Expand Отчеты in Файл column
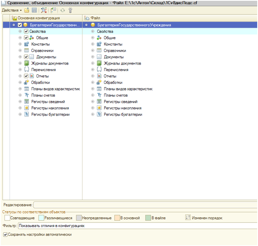This screenshot has width=258, height=246. (x=92, y=76)
